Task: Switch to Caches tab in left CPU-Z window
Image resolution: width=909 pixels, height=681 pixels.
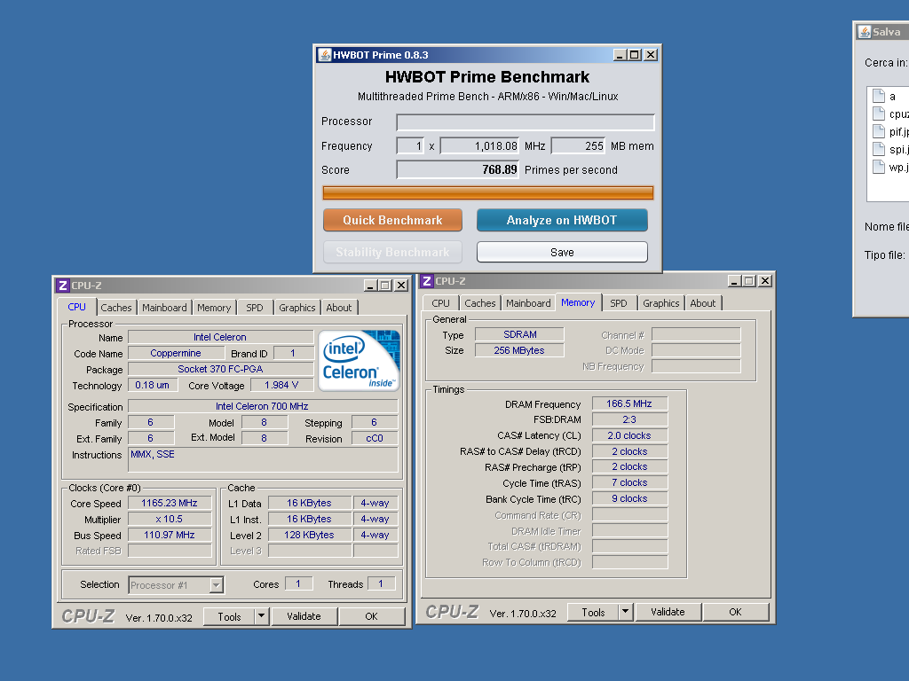Action: (116, 308)
